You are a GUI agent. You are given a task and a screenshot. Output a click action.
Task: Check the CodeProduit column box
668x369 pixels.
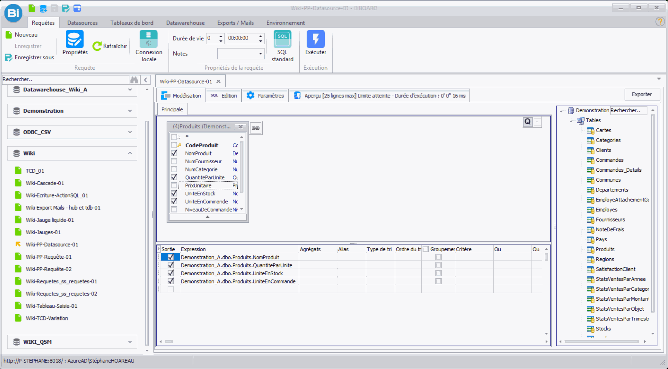pos(174,145)
